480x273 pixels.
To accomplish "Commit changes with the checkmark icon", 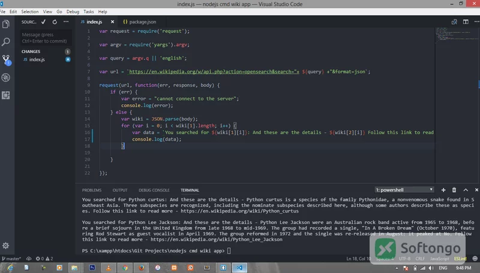I will pos(43,22).
